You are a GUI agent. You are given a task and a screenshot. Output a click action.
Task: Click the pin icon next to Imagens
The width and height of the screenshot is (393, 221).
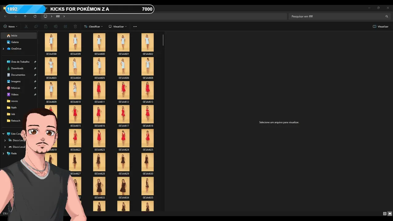click(35, 81)
